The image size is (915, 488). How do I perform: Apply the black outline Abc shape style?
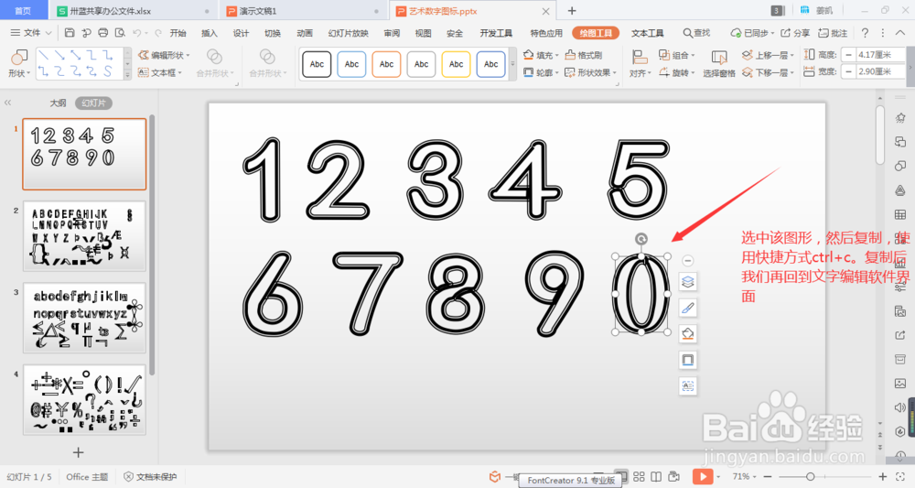tap(317, 64)
